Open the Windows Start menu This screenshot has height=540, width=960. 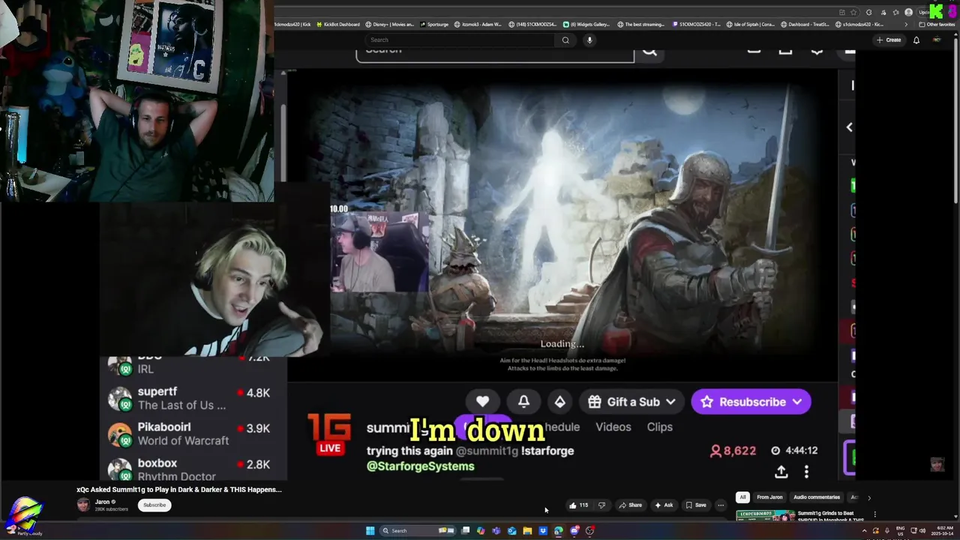pyautogui.click(x=370, y=530)
